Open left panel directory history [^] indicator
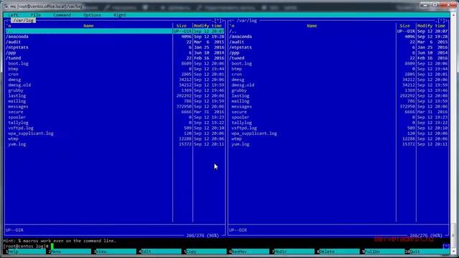 218,21
